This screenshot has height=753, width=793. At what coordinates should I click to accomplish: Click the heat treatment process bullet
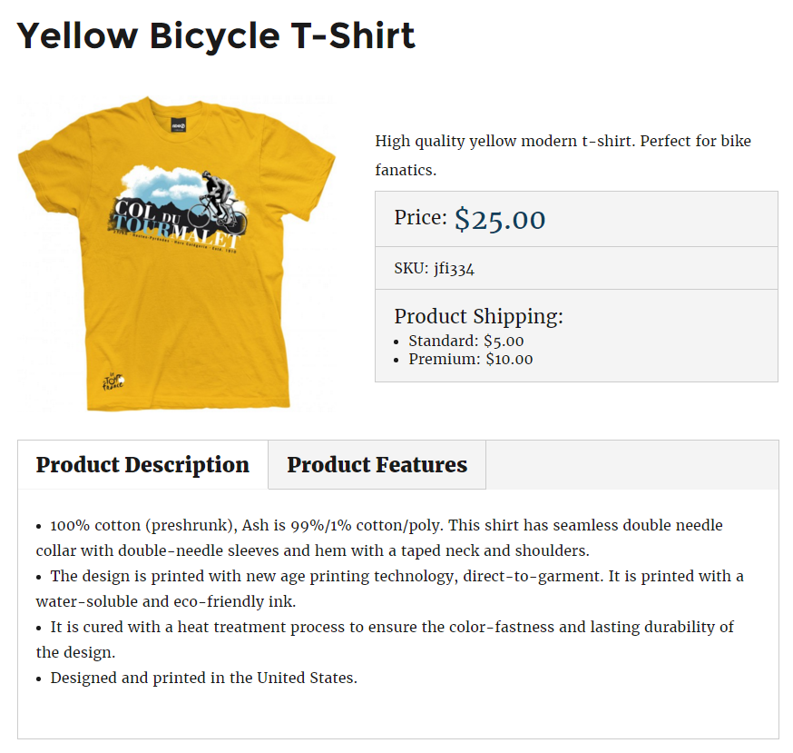pyautogui.click(x=385, y=639)
